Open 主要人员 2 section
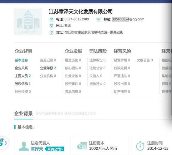172x155 pixels. (23, 76)
